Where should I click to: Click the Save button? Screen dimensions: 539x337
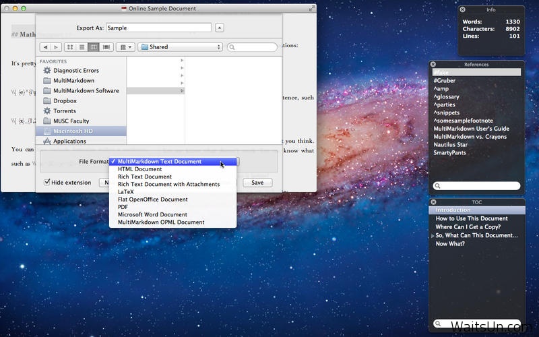(257, 183)
